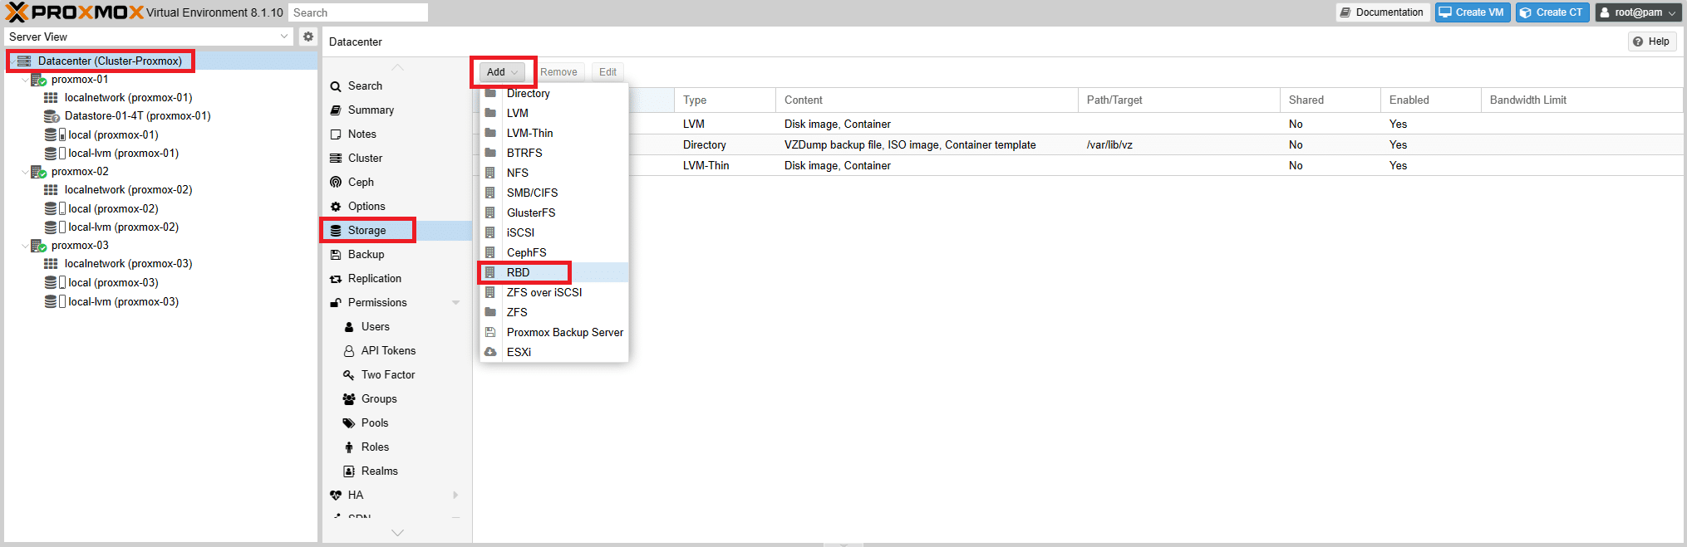Image resolution: width=1687 pixels, height=547 pixels.
Task: Open the Two Factor page
Action: coord(388,375)
